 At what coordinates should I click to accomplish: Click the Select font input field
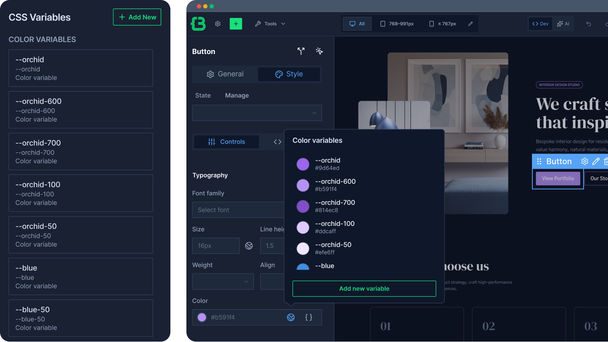pyautogui.click(x=238, y=210)
